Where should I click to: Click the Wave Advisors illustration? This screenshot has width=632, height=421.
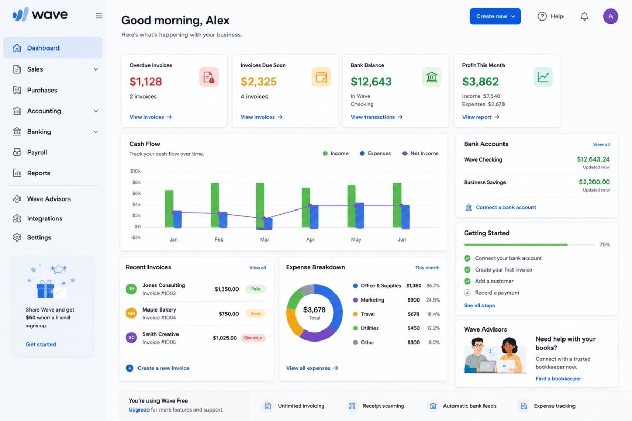click(x=495, y=355)
